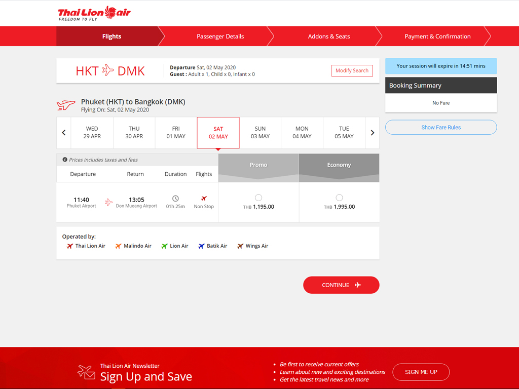The image size is (519, 389).
Task: Choose SAT 02 MAY date tab
Action: coord(218,133)
